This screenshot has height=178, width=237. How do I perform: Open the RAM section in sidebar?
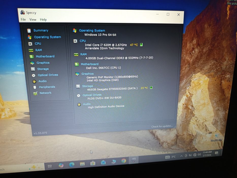[x=39, y=50]
